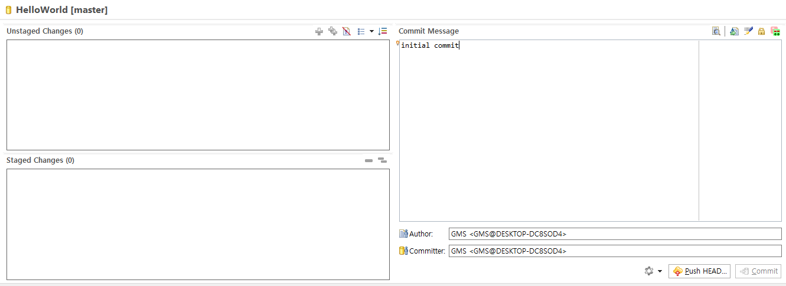
Task: Expand the dropdown arrow beside the gear
Action: [660, 271]
